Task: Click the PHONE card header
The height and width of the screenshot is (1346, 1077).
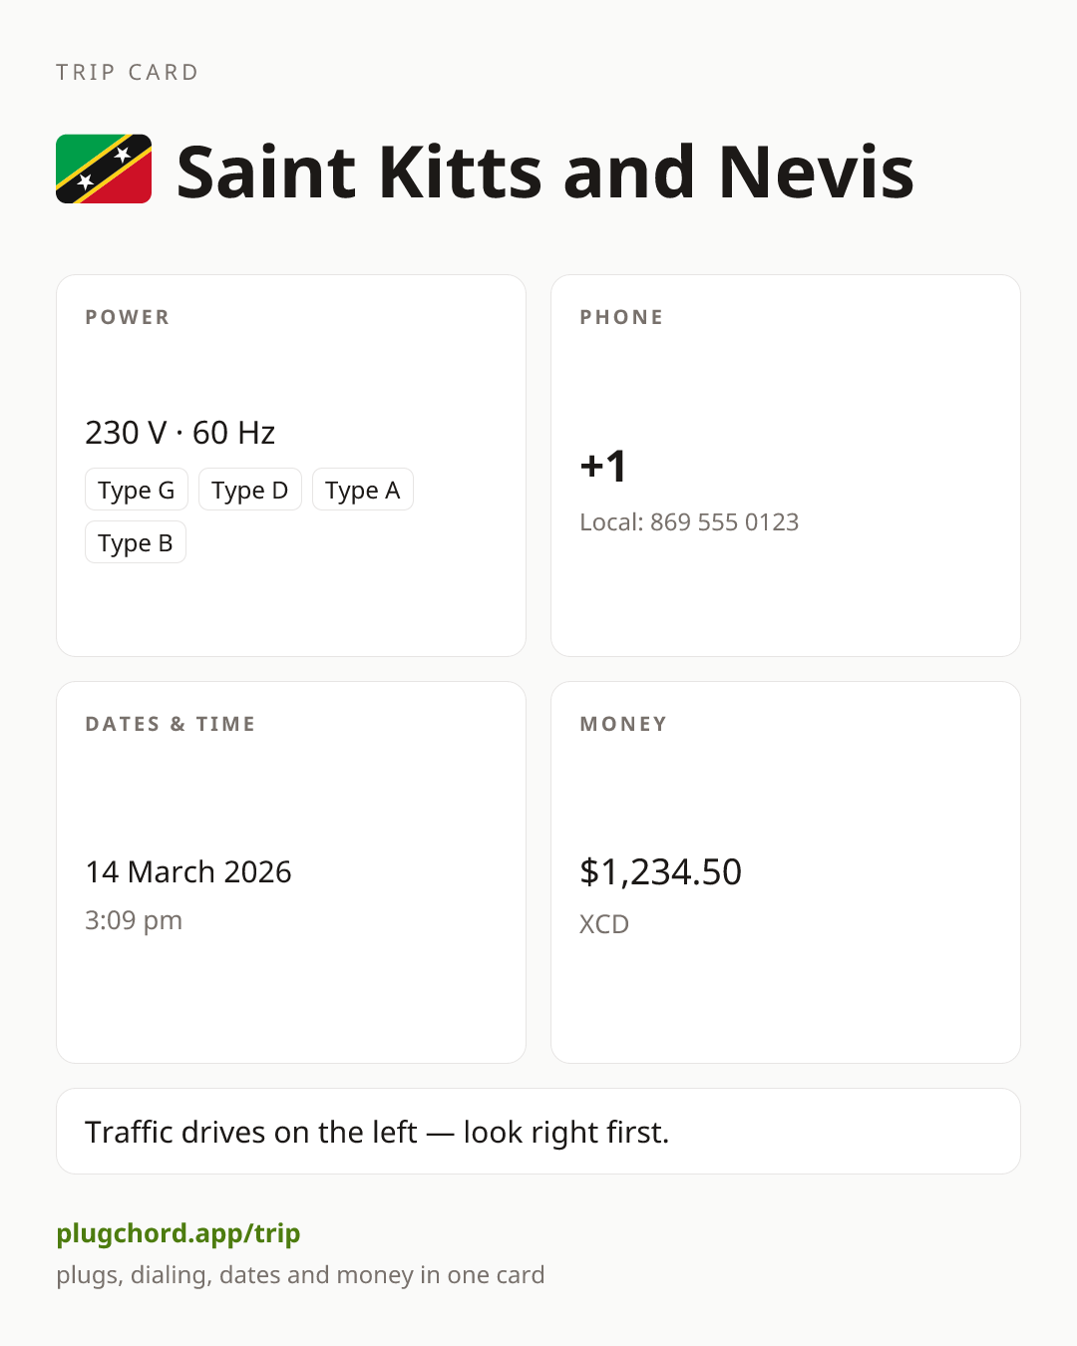Action: coord(622,317)
